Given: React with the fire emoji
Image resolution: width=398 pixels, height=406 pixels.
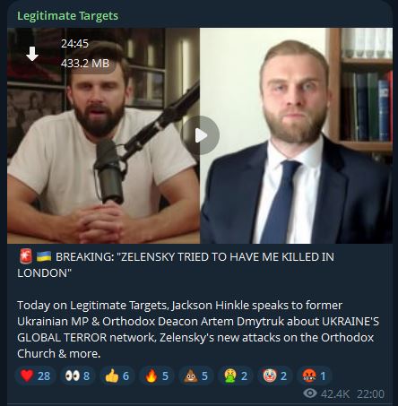Looking at the screenshot, I should (x=157, y=376).
